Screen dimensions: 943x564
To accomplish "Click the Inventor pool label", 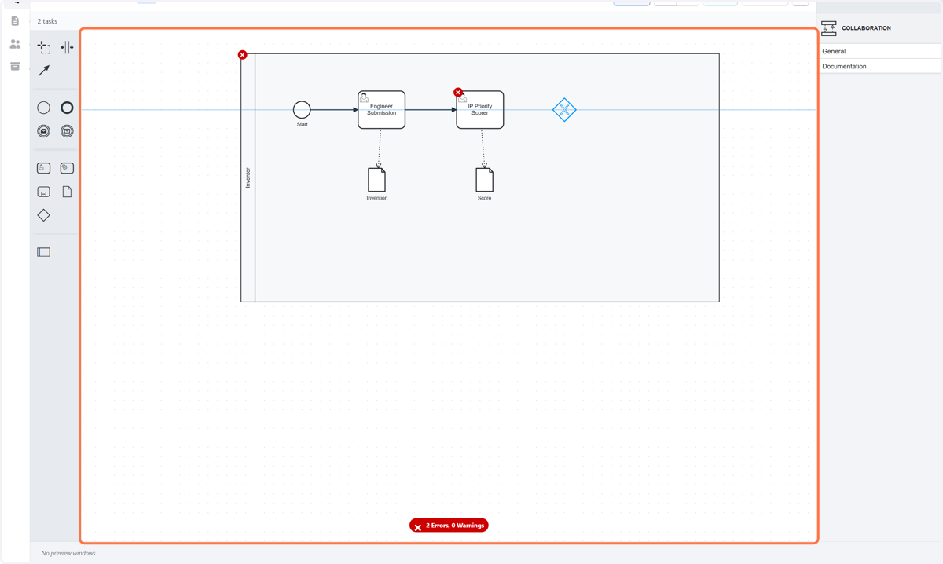I will coord(248,178).
